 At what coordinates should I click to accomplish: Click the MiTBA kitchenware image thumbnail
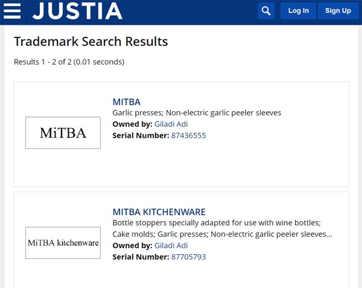click(63, 243)
